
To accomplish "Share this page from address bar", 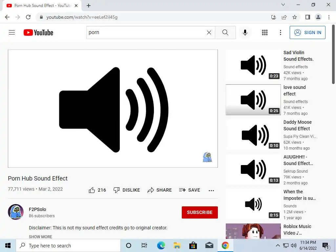I will pos(284,17).
